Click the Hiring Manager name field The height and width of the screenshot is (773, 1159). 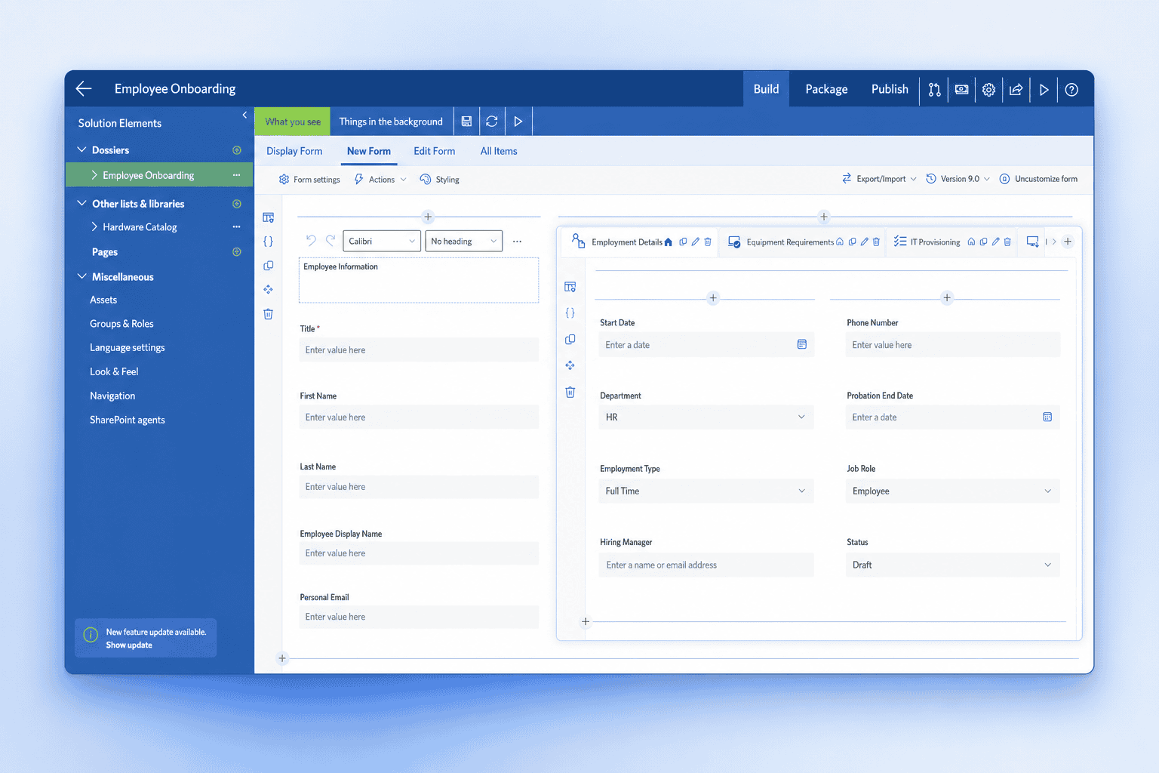coord(706,565)
